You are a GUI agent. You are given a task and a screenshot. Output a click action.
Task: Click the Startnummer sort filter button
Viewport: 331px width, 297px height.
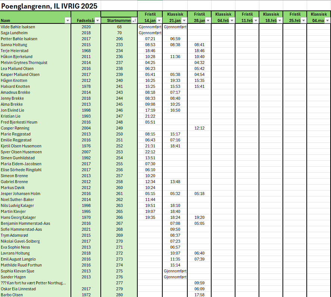point(134,21)
